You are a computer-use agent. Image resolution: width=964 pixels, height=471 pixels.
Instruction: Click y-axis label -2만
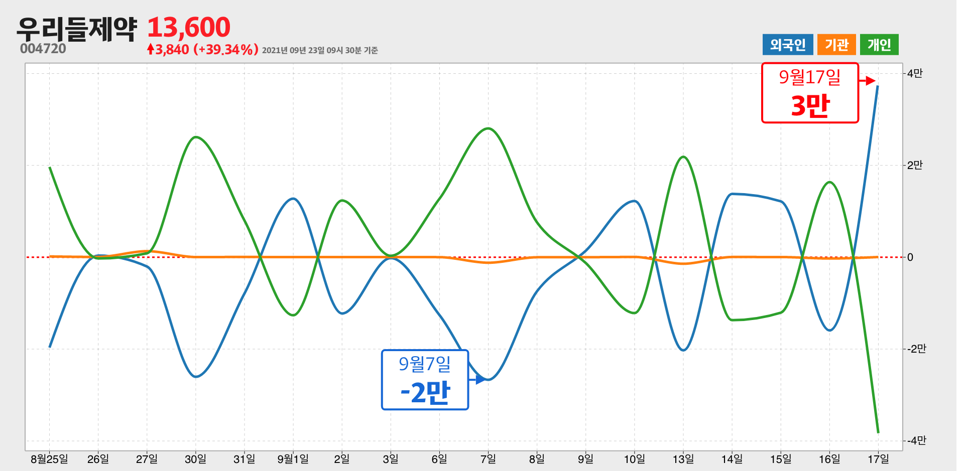click(x=917, y=349)
